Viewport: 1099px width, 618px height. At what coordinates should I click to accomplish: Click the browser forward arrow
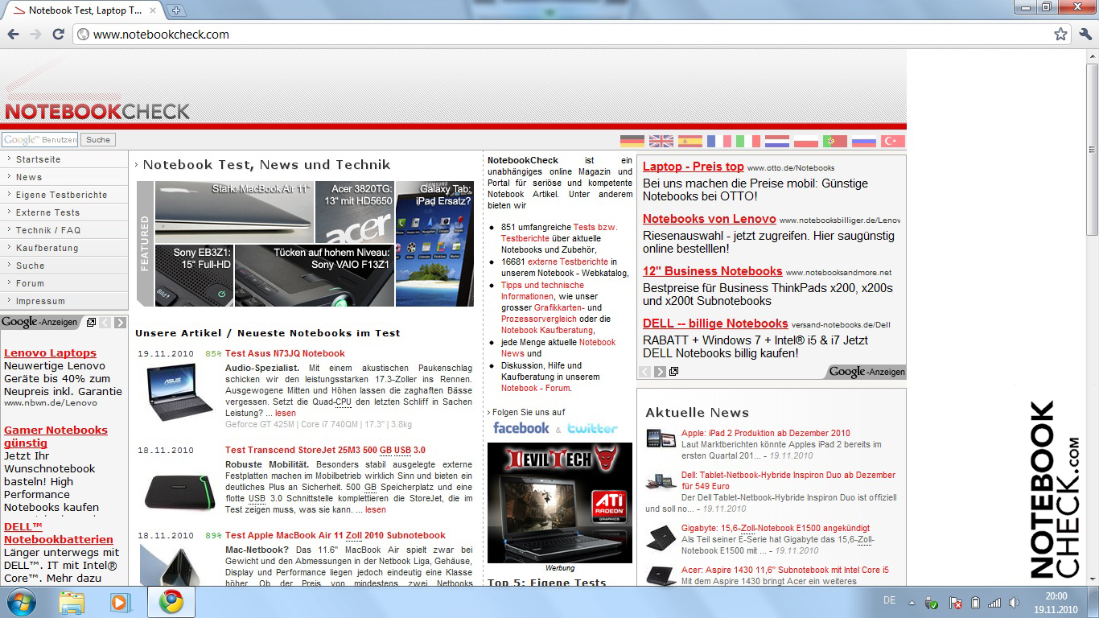[35, 35]
